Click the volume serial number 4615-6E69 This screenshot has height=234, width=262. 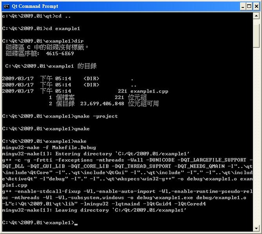click(60, 54)
